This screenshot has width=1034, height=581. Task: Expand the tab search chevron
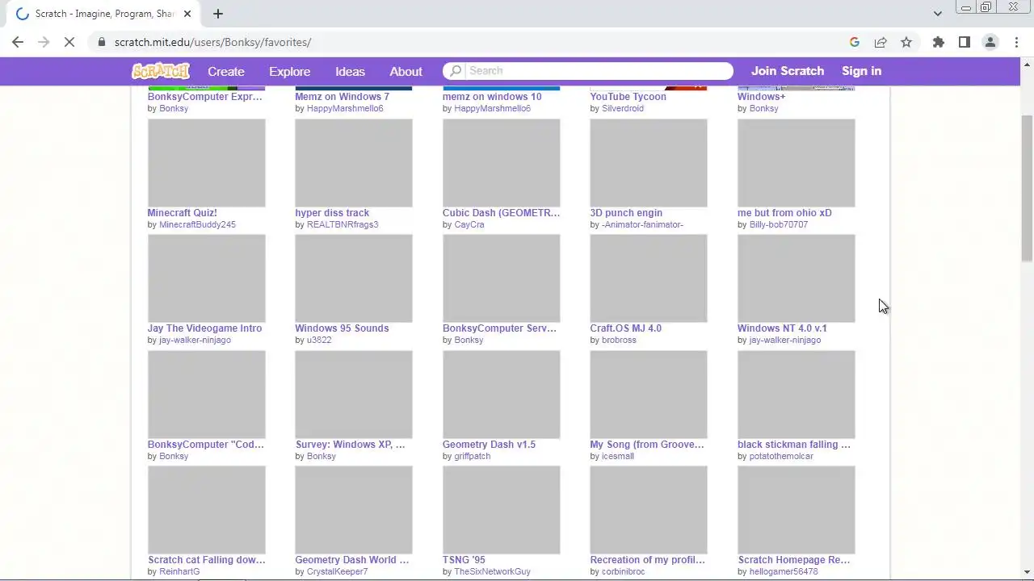[x=937, y=13]
